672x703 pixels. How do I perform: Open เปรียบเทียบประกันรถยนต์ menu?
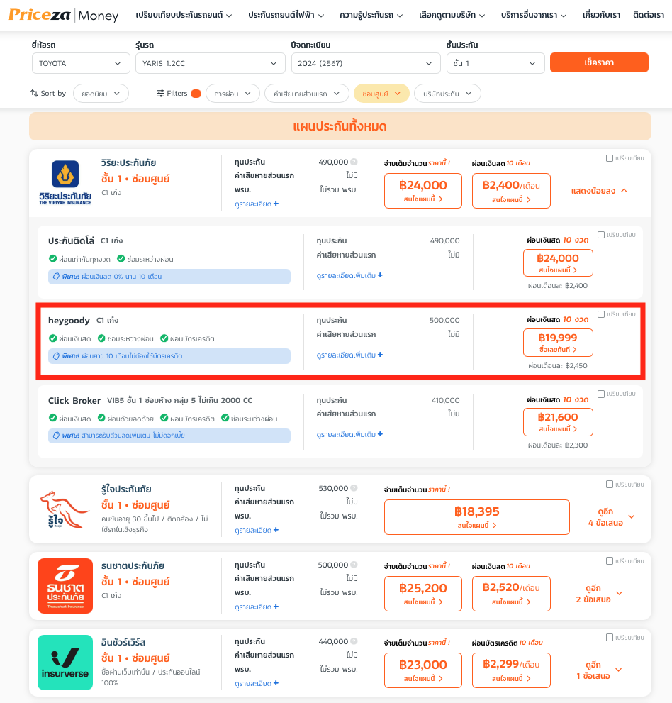184,15
